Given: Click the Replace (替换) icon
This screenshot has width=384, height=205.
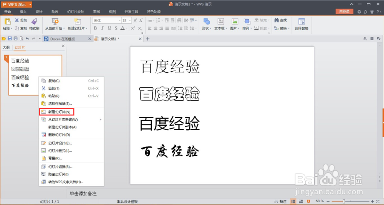Looking at the screenshot, I should (x=276, y=28).
